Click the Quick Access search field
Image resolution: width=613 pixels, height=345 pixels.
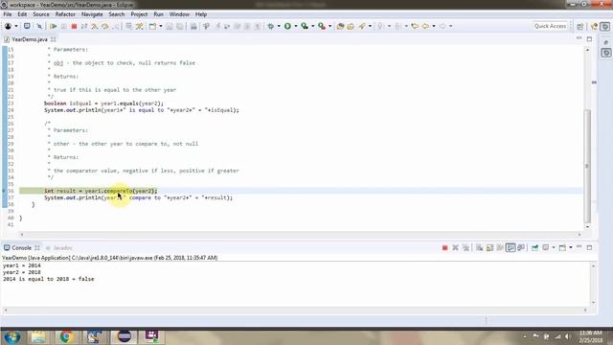(x=551, y=26)
